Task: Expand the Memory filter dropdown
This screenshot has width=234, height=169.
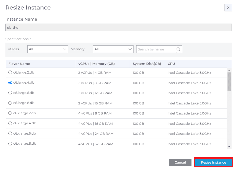Action: pyautogui.click(x=113, y=49)
